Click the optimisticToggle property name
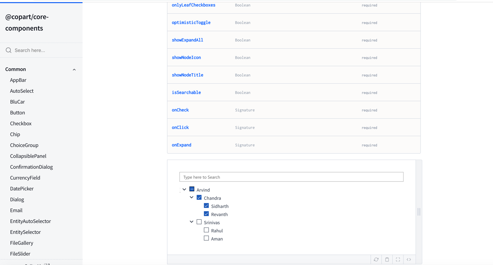 pyautogui.click(x=191, y=23)
